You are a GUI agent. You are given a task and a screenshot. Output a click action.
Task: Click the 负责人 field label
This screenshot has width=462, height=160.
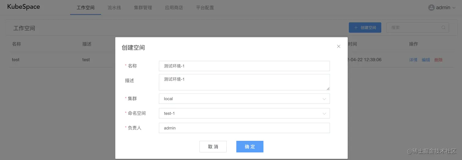(x=134, y=128)
